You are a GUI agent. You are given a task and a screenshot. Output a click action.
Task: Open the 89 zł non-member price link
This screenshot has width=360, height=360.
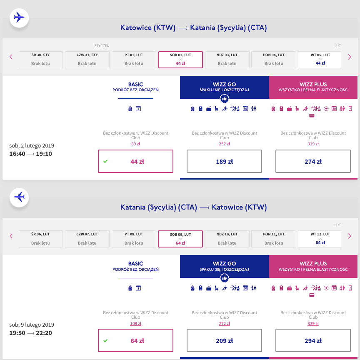[x=136, y=144]
